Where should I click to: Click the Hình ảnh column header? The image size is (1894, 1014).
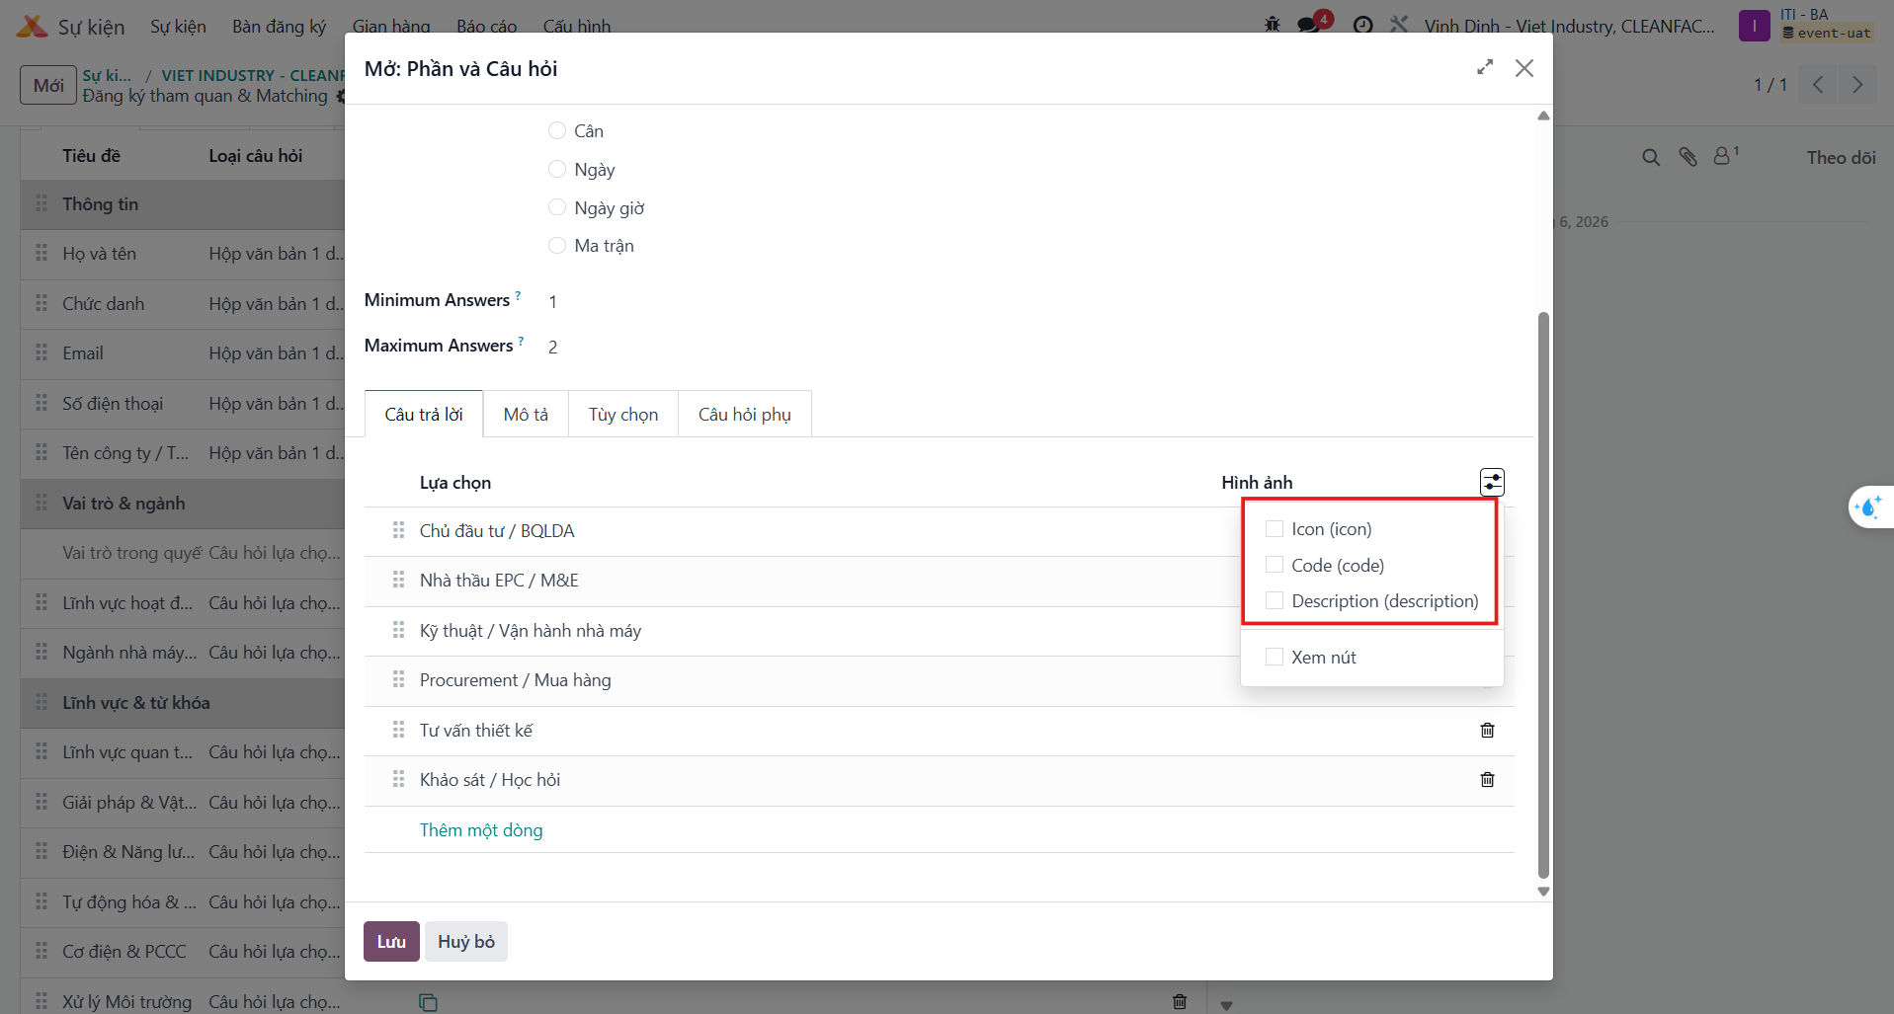(1257, 482)
